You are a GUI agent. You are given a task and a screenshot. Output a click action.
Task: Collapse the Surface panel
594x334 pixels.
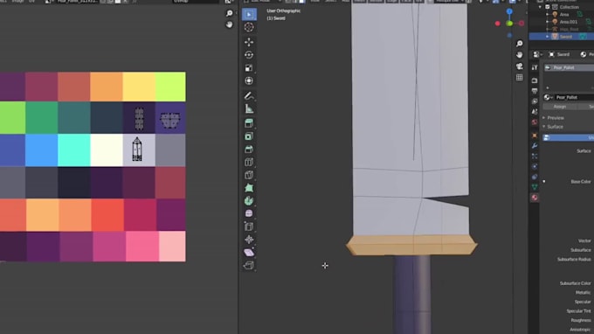click(x=544, y=127)
